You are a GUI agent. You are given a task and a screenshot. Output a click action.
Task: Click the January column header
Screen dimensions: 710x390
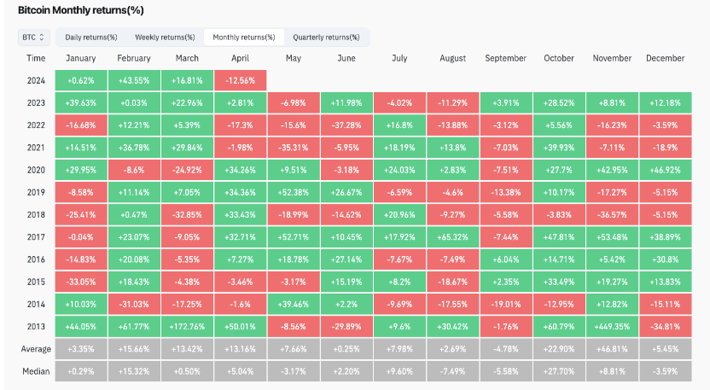point(80,58)
